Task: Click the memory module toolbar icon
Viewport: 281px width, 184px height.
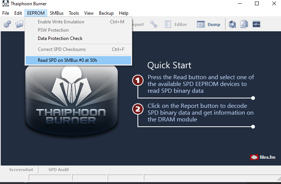Action: [256, 24]
